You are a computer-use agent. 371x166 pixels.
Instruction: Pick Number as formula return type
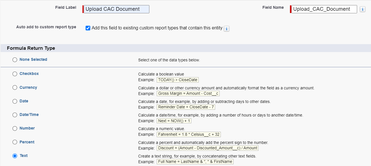pos(15,128)
